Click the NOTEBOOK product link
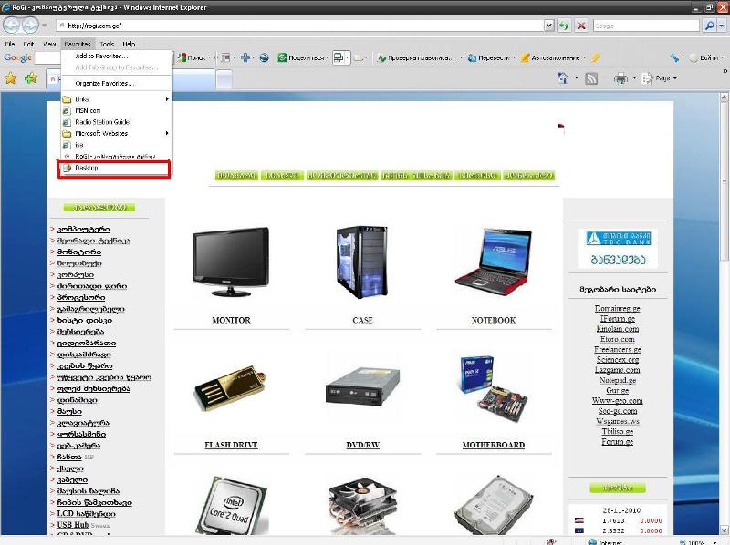Viewport: 730px width, 545px height. [x=494, y=321]
